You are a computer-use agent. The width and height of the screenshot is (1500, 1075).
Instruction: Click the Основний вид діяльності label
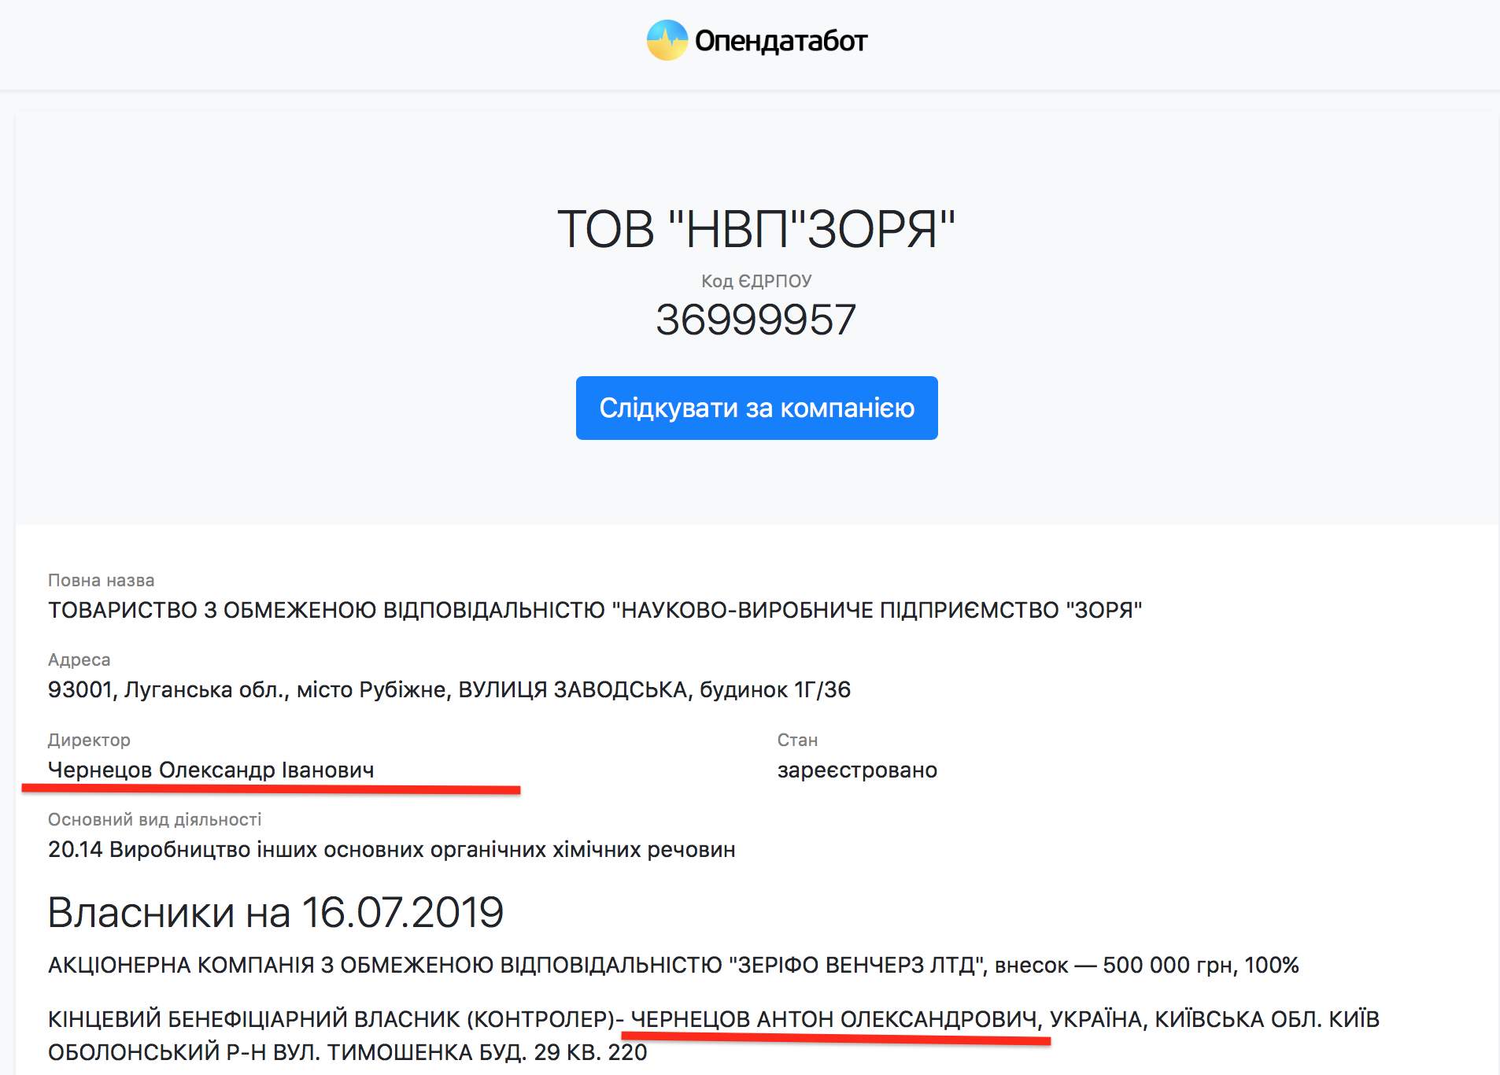pyautogui.click(x=155, y=819)
